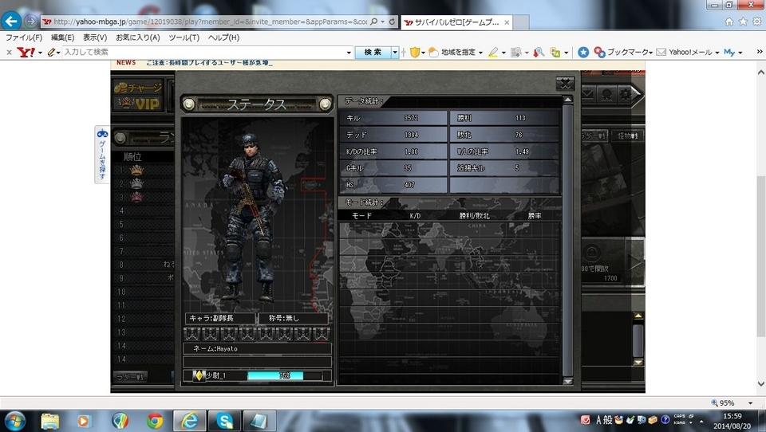Show hidden tray icons arrow
The image size is (766, 432).
pyautogui.click(x=701, y=421)
